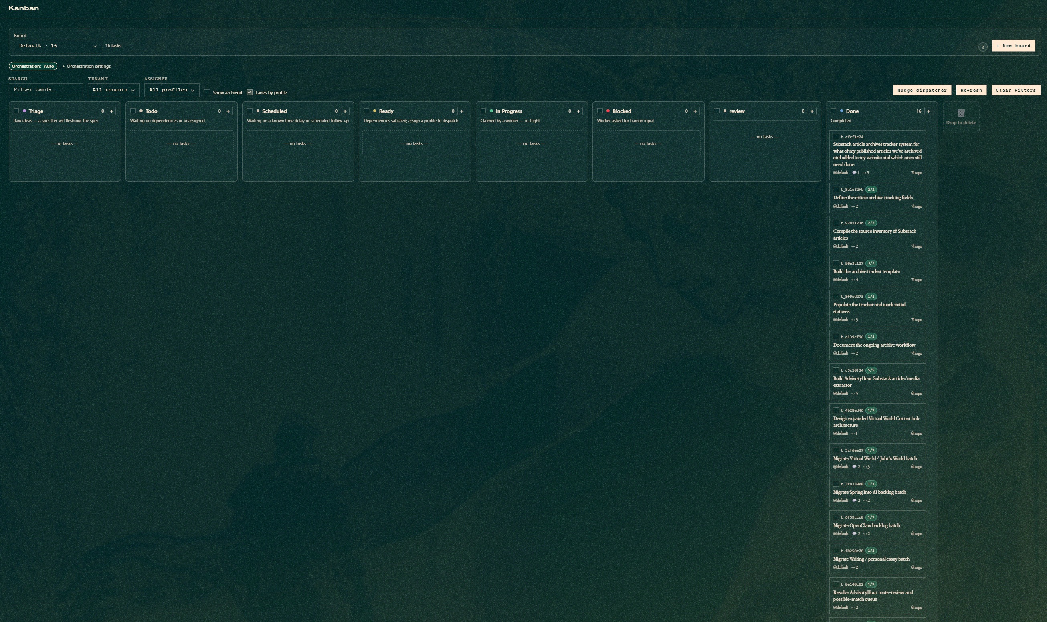Expand Orchestration settings
The image size is (1047, 622).
[87, 66]
